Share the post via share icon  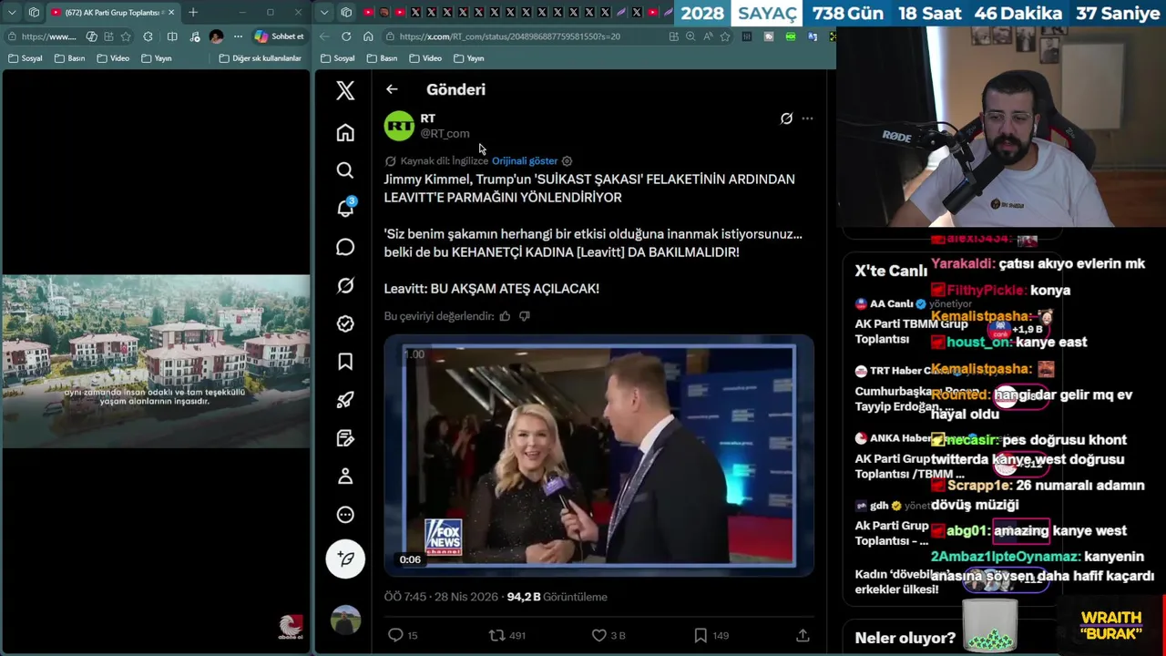pos(803,635)
